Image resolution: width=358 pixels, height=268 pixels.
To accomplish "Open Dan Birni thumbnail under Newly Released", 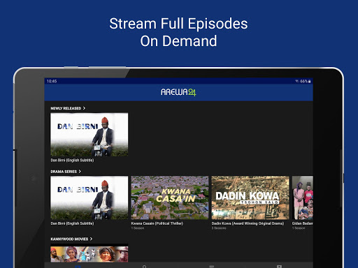I will (x=89, y=135).
